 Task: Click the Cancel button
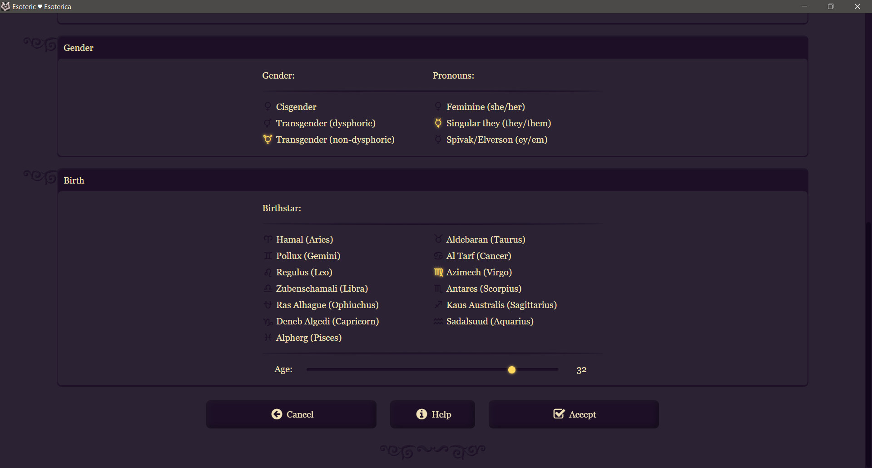click(291, 414)
